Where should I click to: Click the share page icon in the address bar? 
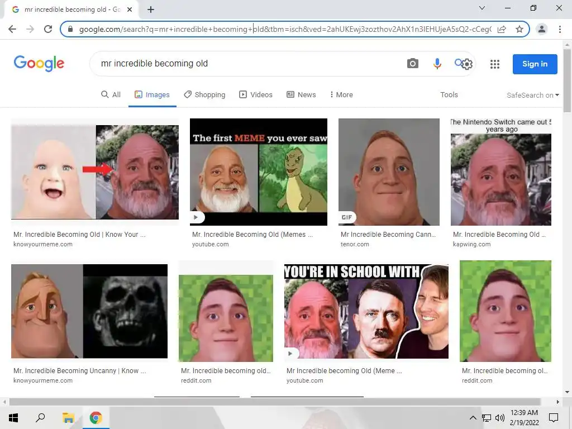click(502, 29)
